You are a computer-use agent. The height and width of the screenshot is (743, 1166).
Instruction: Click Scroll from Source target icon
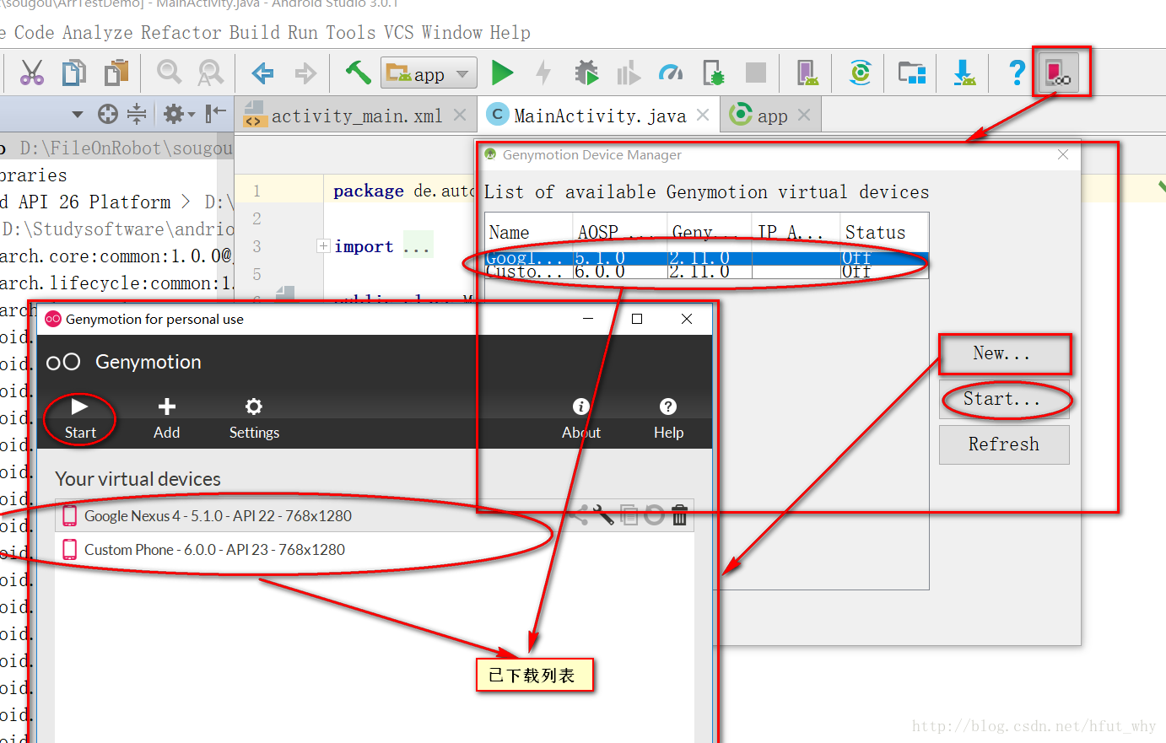click(108, 114)
